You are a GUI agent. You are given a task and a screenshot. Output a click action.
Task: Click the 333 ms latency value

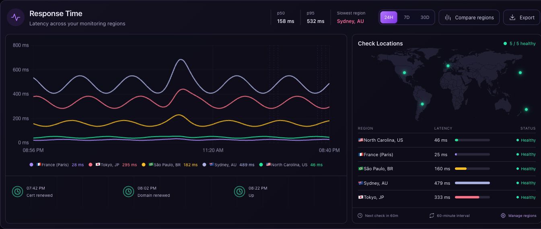(x=442, y=197)
